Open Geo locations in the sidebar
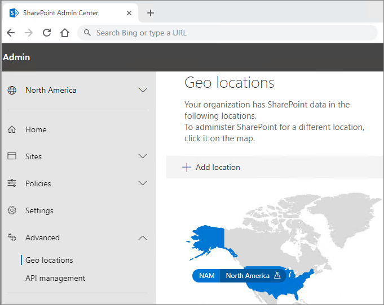 click(49, 260)
